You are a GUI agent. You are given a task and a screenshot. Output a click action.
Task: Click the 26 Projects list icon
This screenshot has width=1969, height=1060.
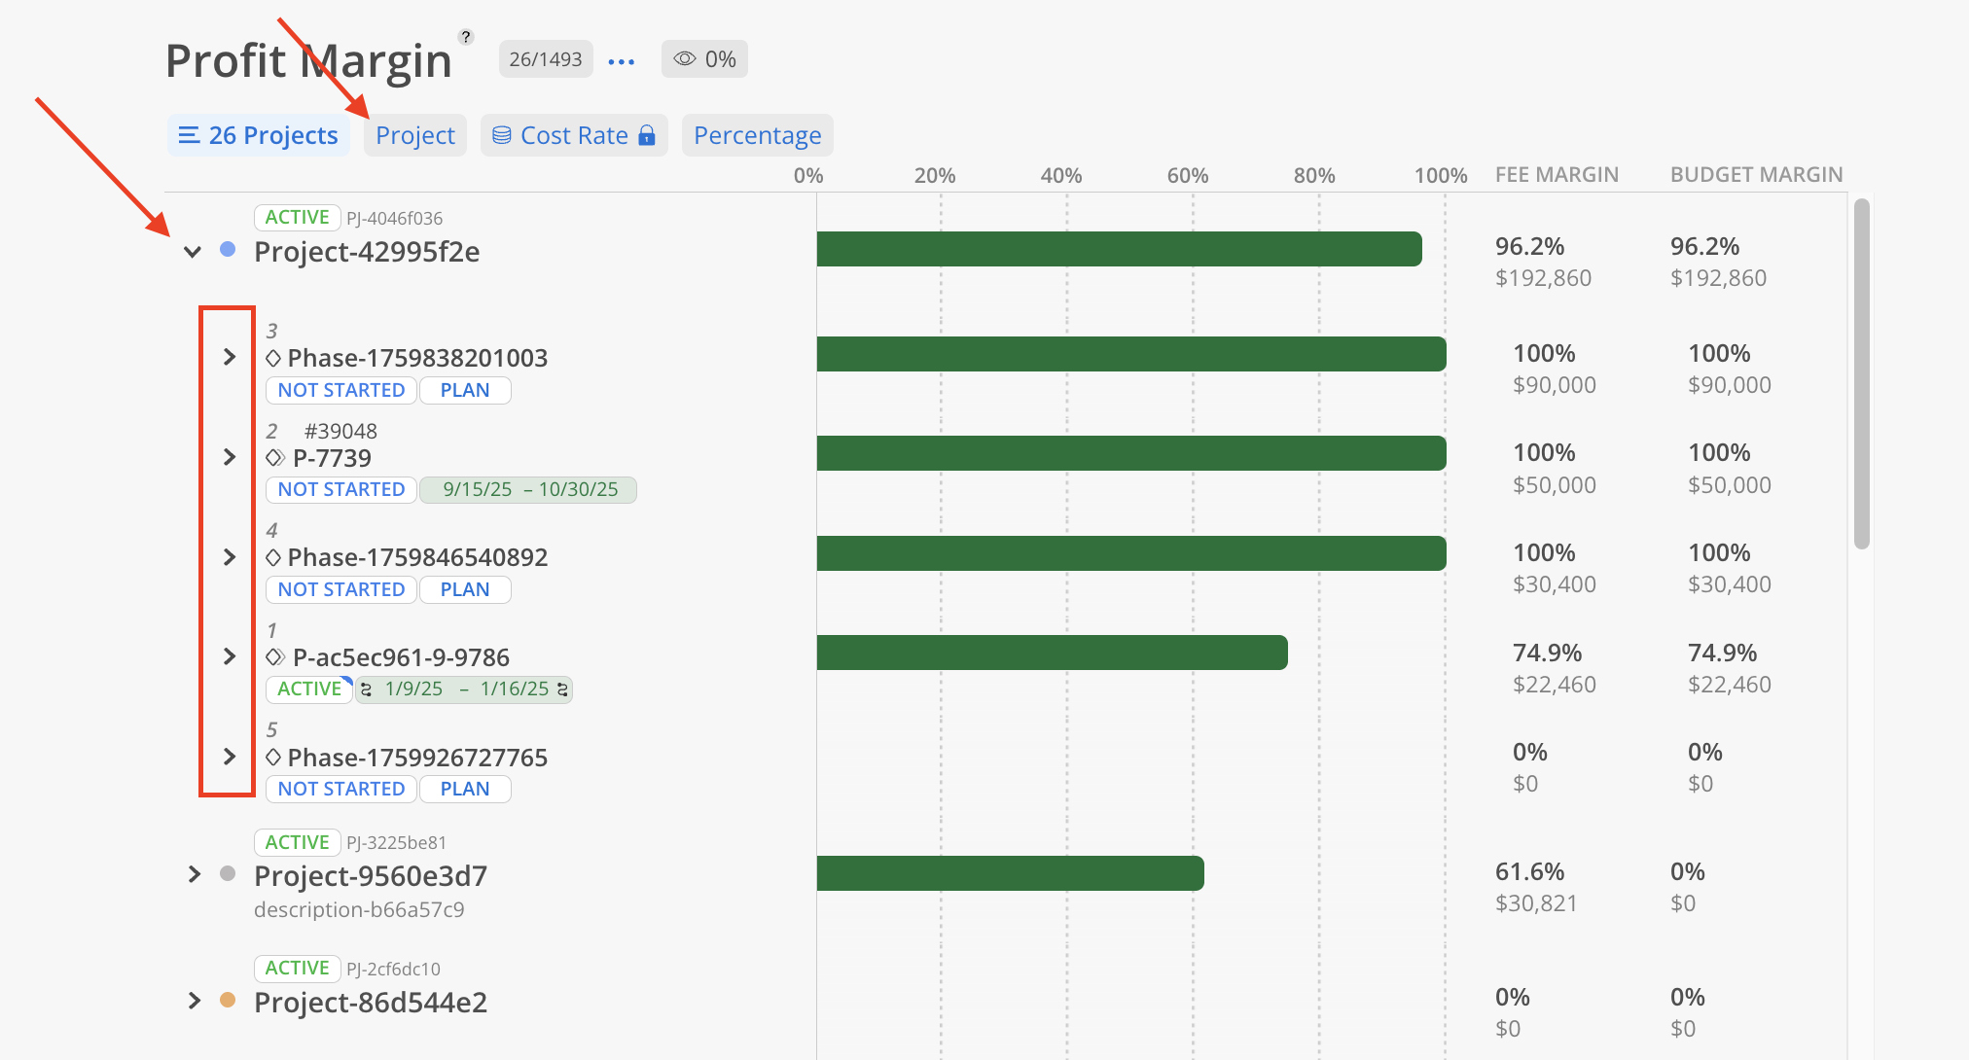[x=190, y=135]
